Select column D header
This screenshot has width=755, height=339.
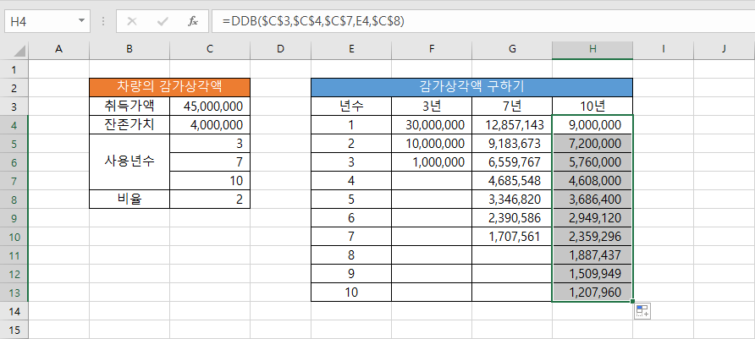click(x=281, y=48)
